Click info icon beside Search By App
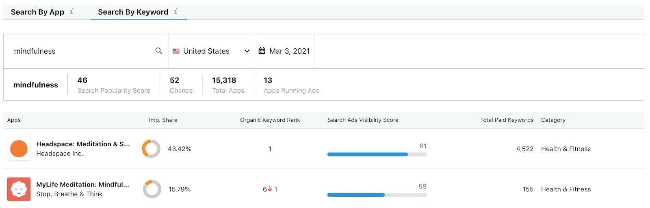650x208 pixels. pyautogui.click(x=71, y=11)
